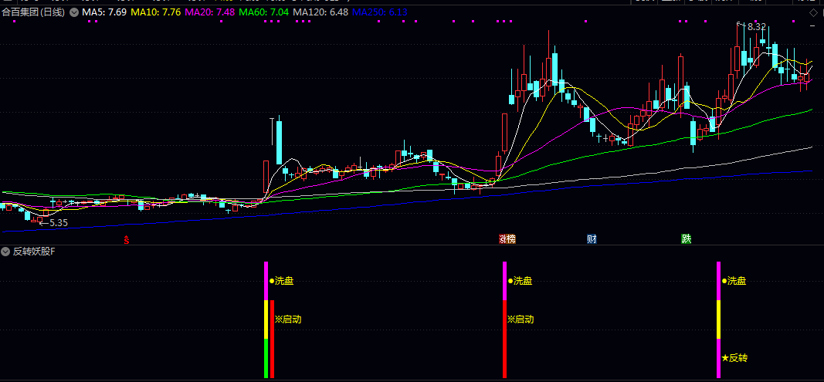Viewport: 824px width, 382px height.
Task: Open the 涨榜 event marker
Action: click(x=507, y=239)
